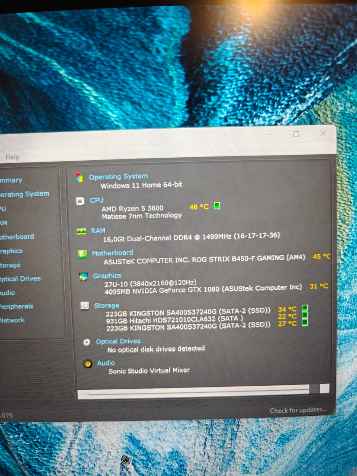Screen dimensions: 357x476
Task: Open the Graphics heading link
Action: [x=107, y=276]
